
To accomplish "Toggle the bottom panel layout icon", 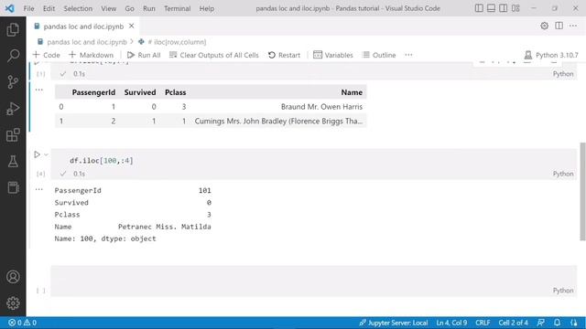I will pos(491,8).
